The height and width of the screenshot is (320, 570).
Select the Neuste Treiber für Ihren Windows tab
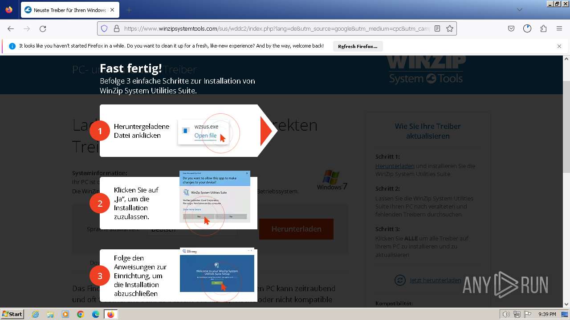[x=69, y=10]
